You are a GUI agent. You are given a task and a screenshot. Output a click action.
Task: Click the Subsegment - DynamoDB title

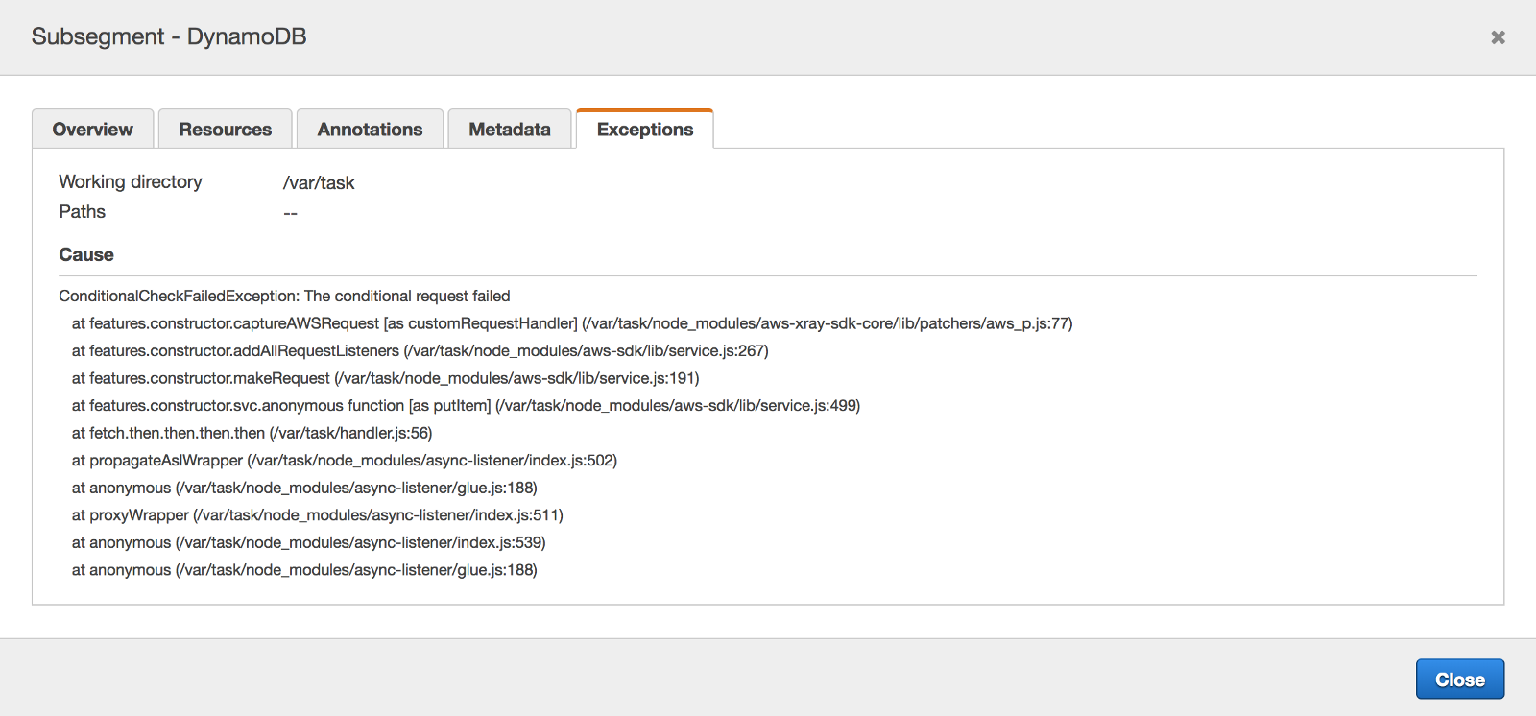[169, 36]
